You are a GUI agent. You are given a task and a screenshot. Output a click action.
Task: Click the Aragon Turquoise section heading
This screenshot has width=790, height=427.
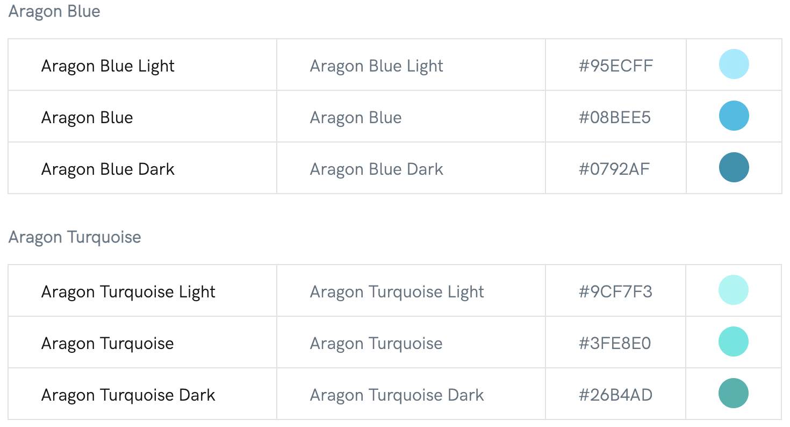tap(75, 237)
